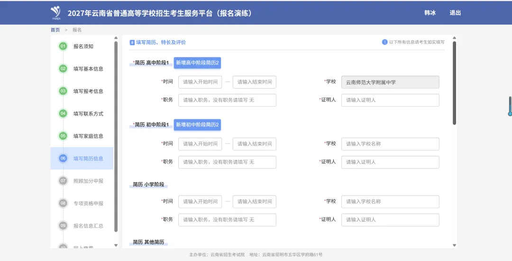The image size is (512, 261).
Task: Click high school 职务 input field
Action: pyautogui.click(x=227, y=100)
